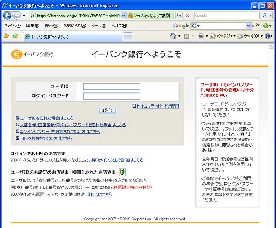Click 口座をお持ちでない方はこちら link
Image resolution: width=276 pixels, height=228 pixels.
46,138
